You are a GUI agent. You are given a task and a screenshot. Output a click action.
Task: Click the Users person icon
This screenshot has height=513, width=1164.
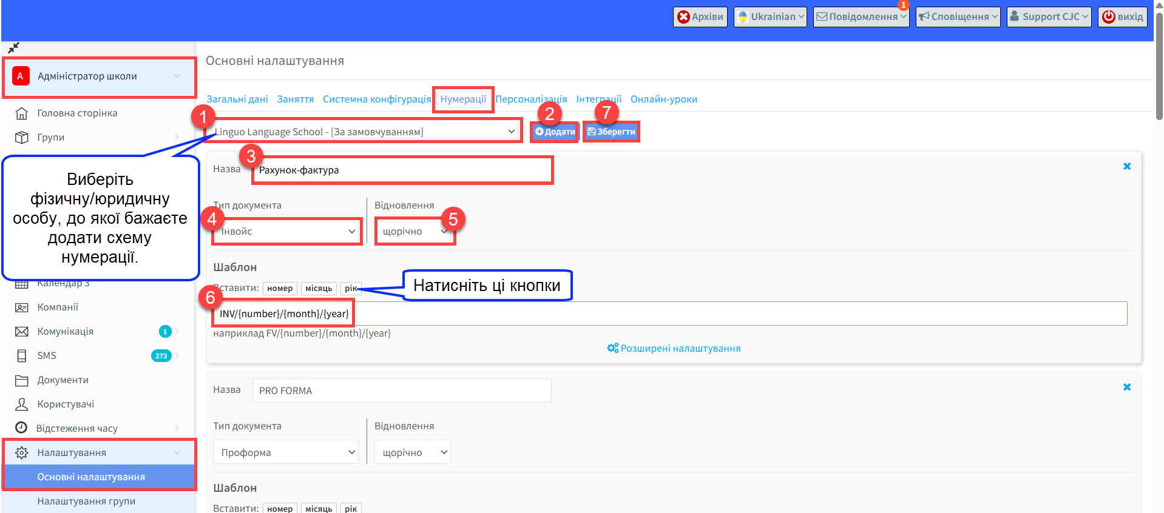pos(21,404)
